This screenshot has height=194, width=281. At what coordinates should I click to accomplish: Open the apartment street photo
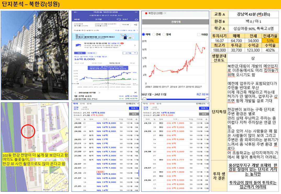click(35, 55)
